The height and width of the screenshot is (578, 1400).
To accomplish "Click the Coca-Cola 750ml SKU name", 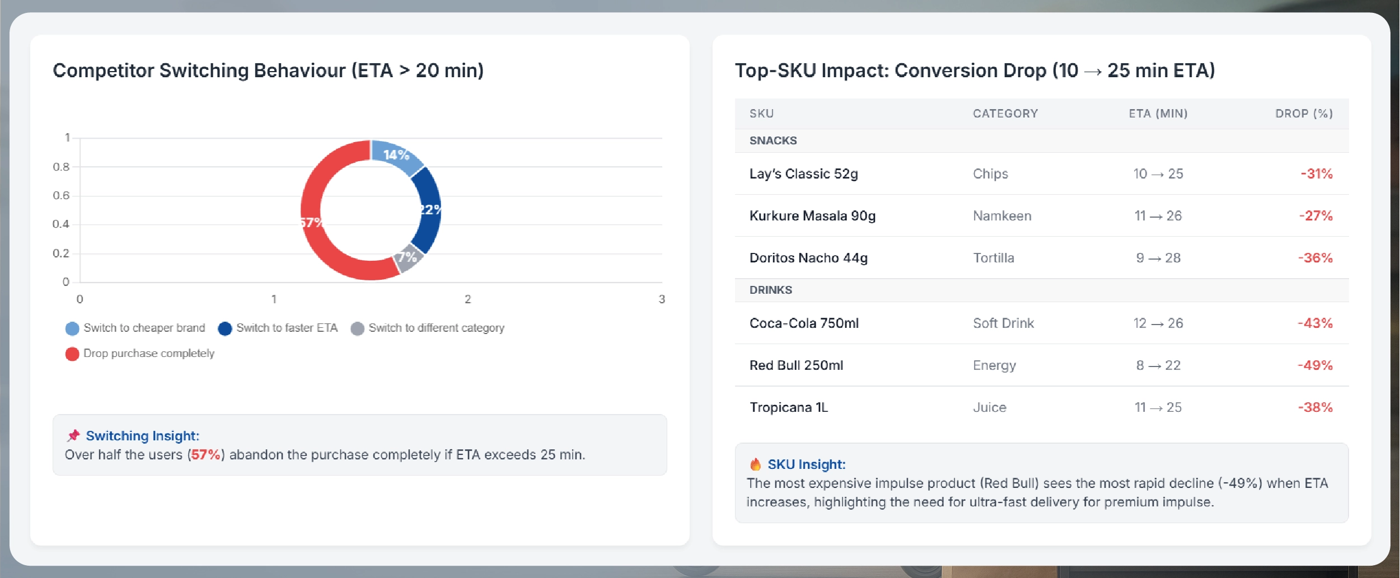I will point(804,323).
